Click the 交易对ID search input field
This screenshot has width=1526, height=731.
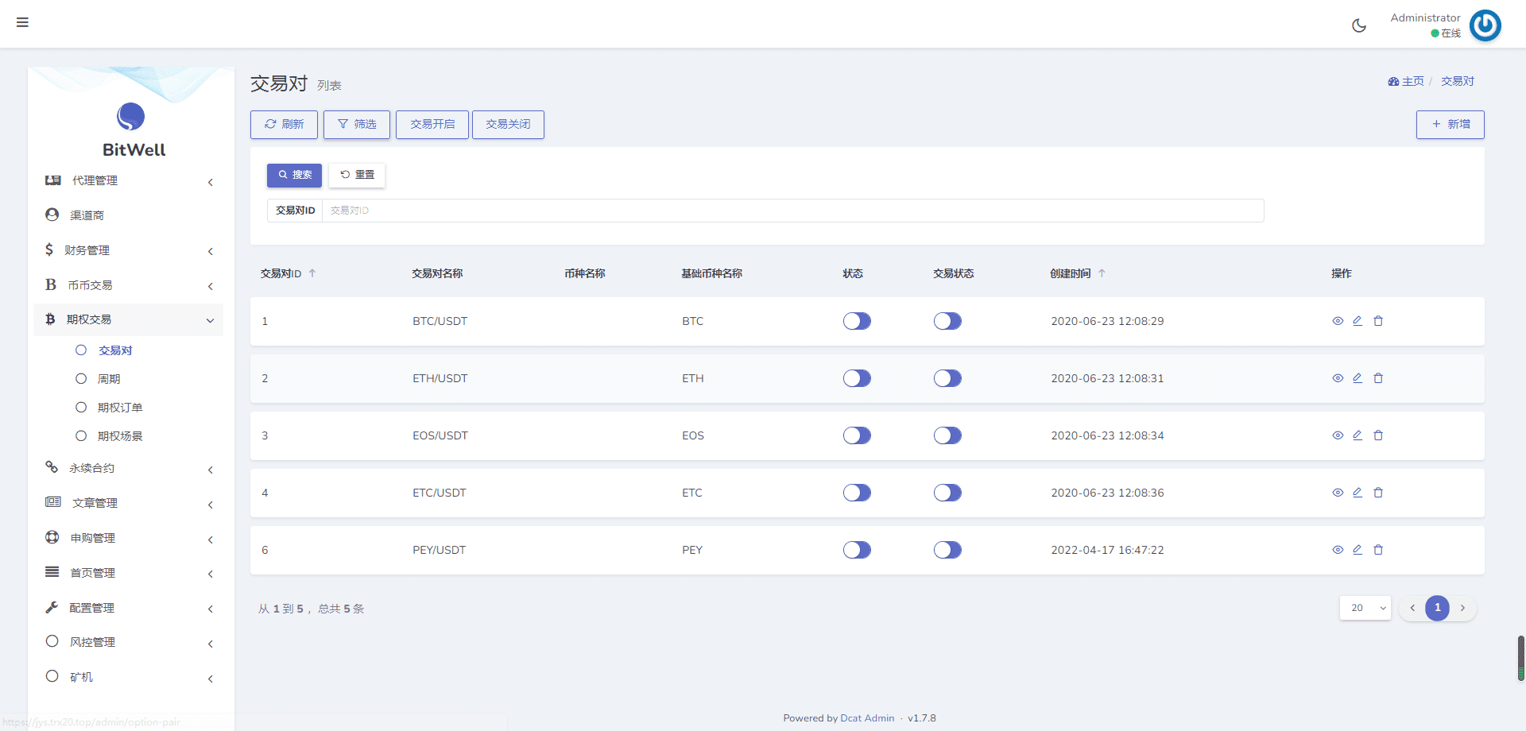pyautogui.click(x=792, y=211)
